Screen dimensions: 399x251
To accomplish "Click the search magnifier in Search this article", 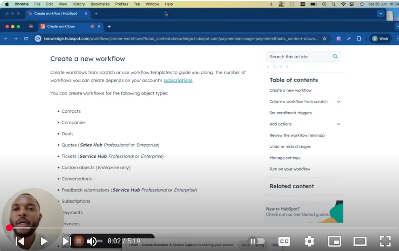I will click(x=335, y=57).
